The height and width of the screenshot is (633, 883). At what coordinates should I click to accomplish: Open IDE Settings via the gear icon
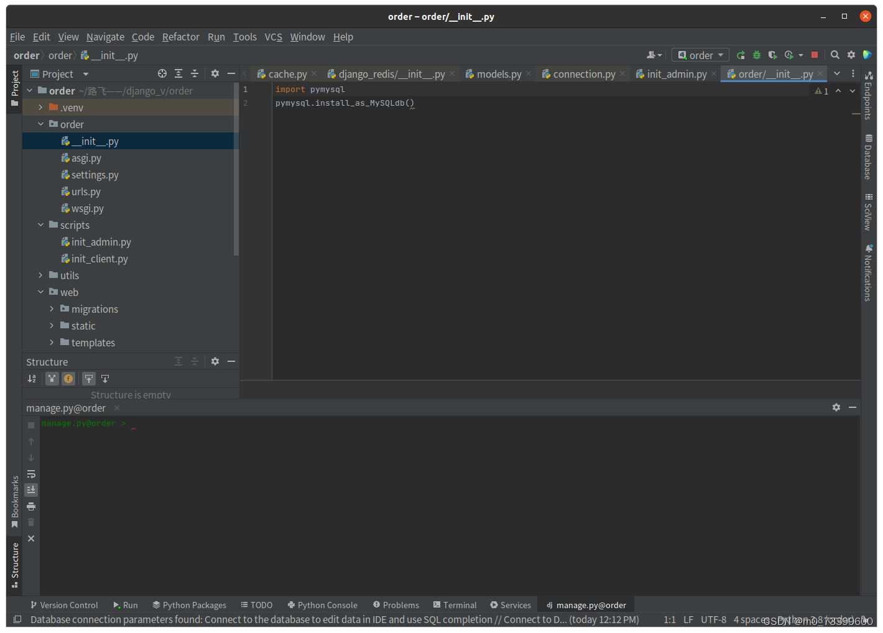click(x=851, y=55)
